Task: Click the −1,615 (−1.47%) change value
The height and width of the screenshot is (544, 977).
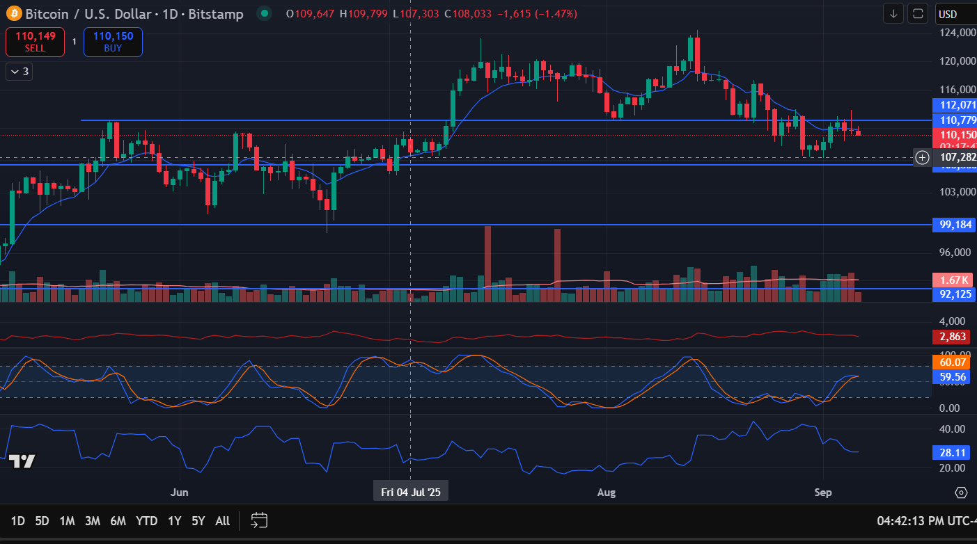Action: point(536,14)
